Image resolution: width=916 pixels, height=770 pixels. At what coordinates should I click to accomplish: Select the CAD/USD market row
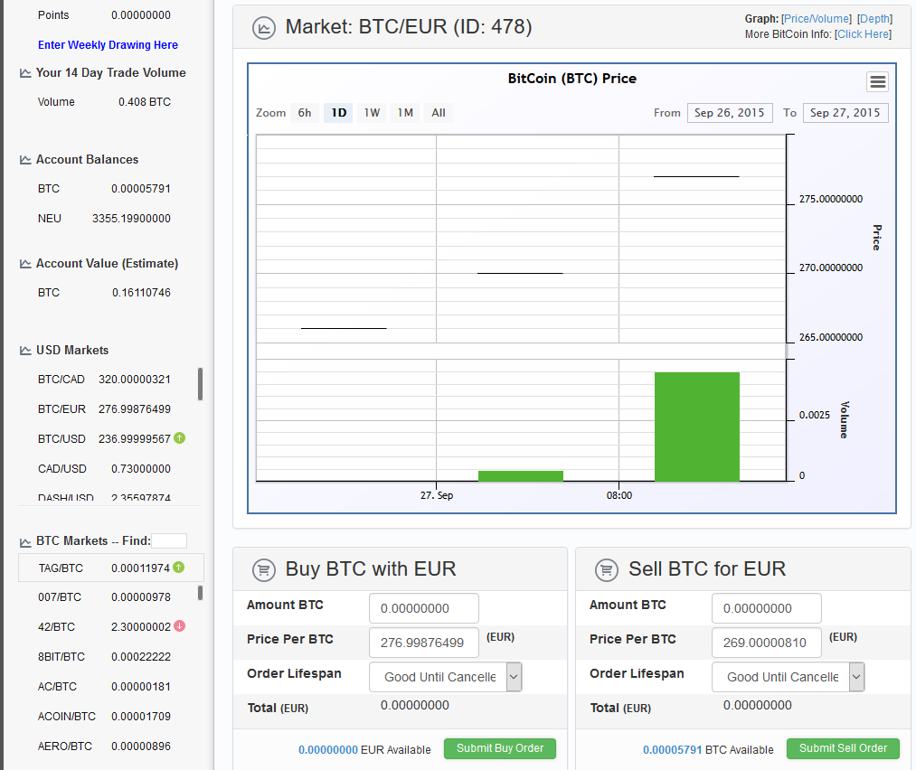(x=104, y=469)
